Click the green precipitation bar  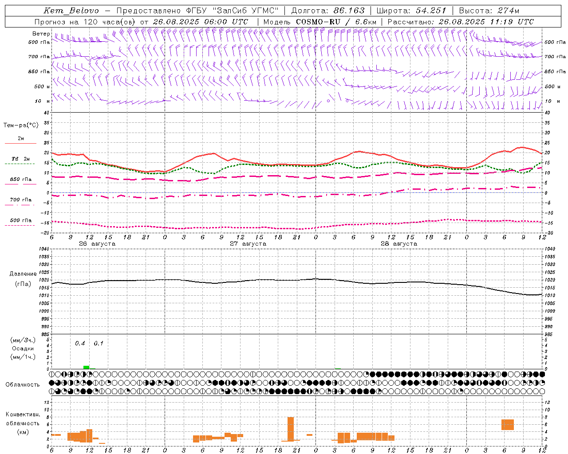[86, 367]
